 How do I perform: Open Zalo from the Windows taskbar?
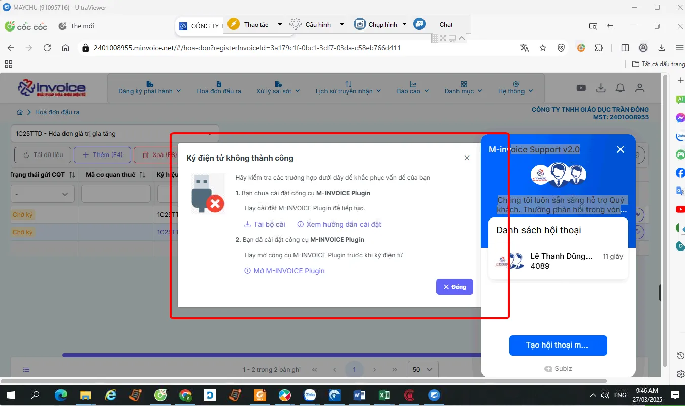[x=310, y=395]
